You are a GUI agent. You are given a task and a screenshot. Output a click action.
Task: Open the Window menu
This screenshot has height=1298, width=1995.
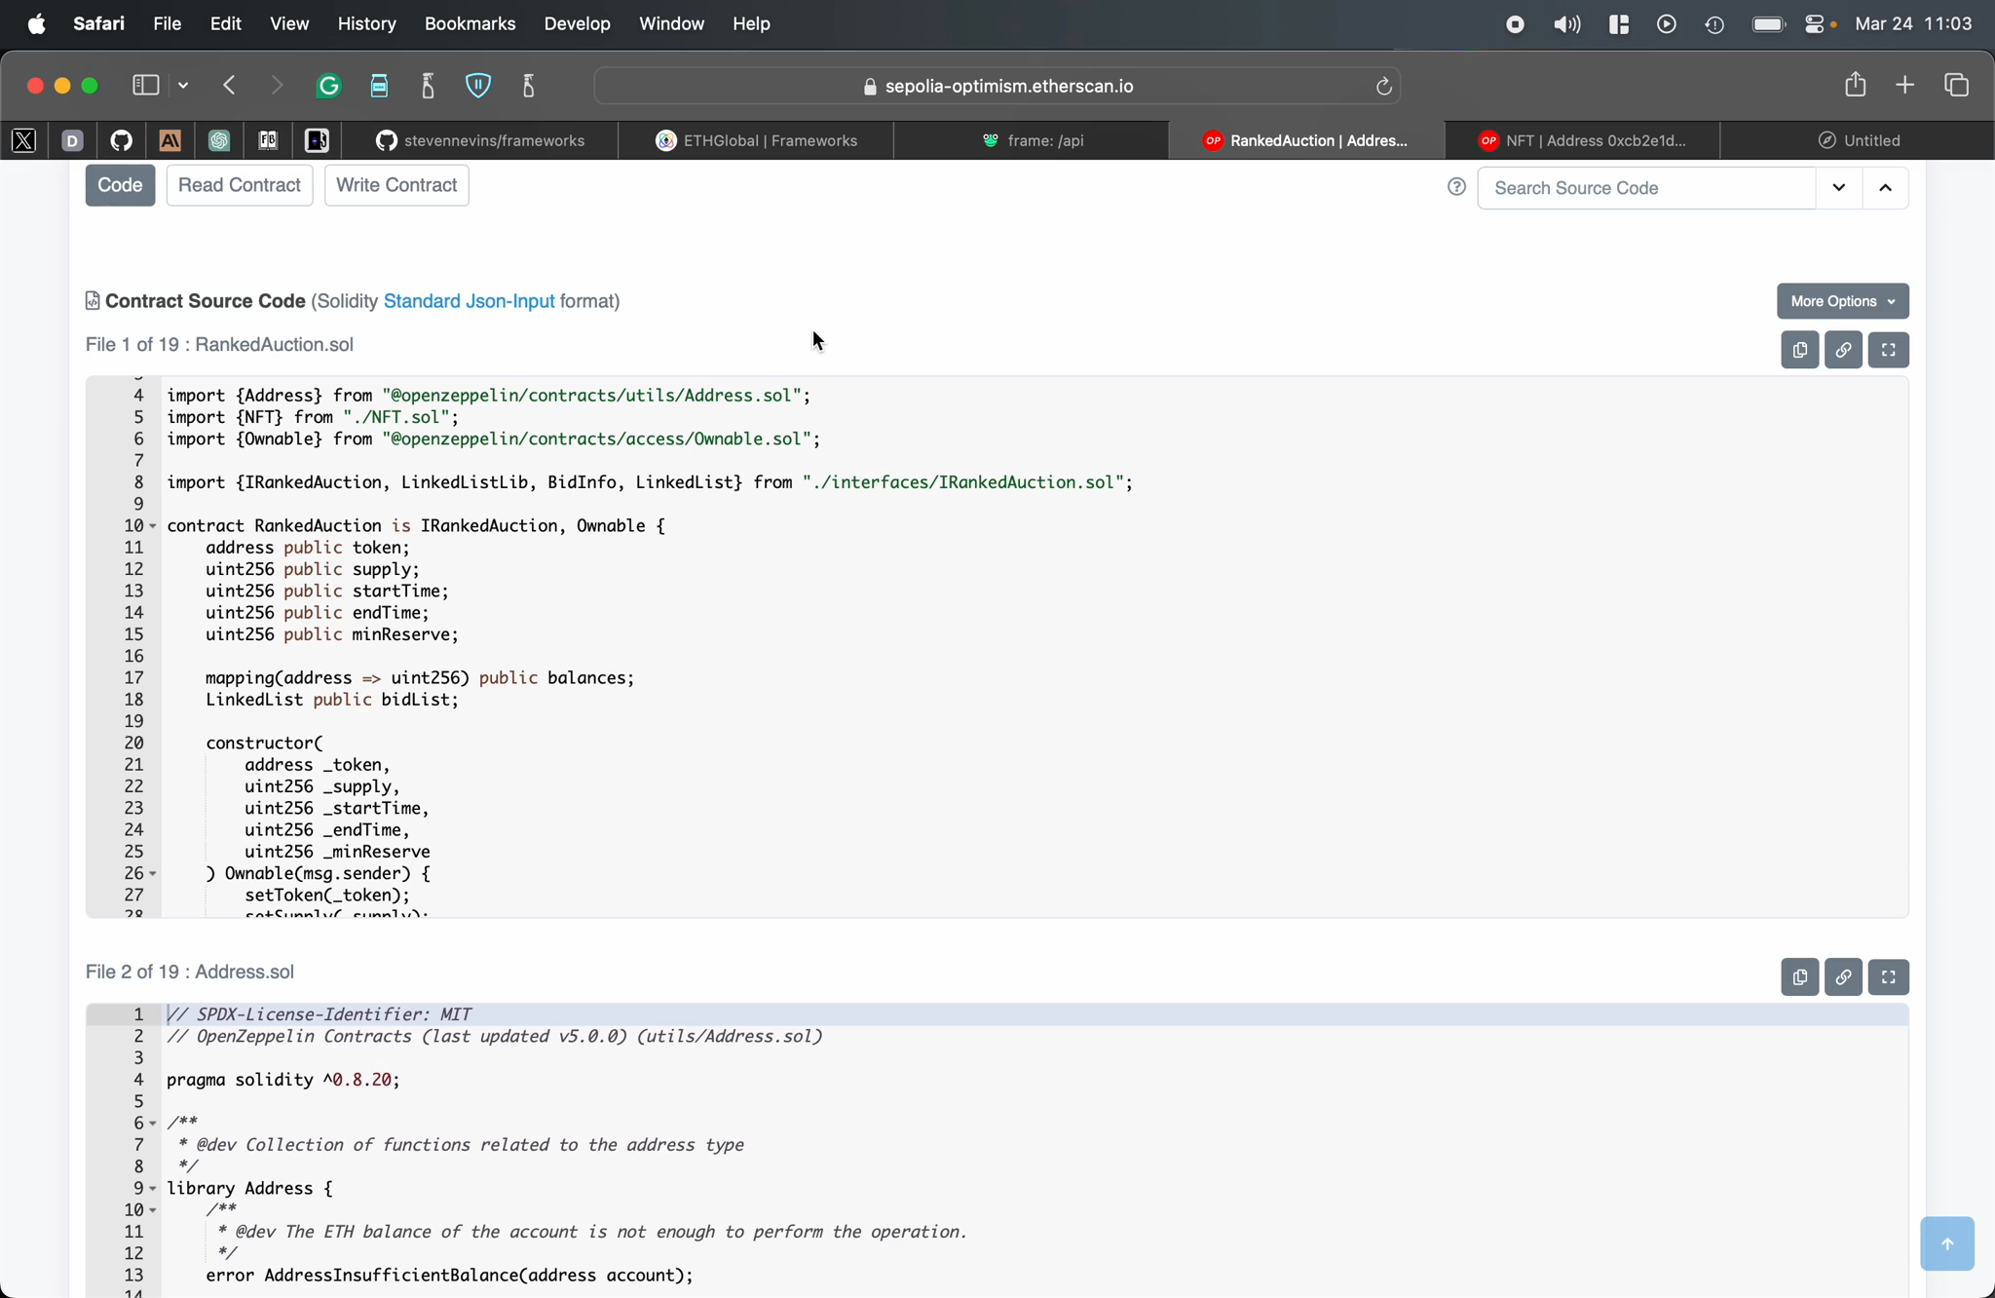(671, 23)
